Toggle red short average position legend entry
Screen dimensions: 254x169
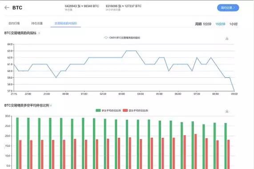click(135, 110)
